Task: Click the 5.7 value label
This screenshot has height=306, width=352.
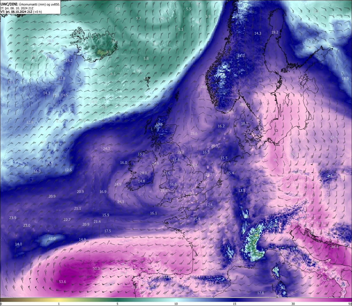Action: [x=139, y=18]
